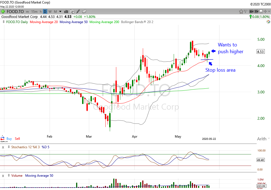Click the add indicator grid icon
Image resolution: width=271 pixels, height=190 pixels.
click(72, 12)
